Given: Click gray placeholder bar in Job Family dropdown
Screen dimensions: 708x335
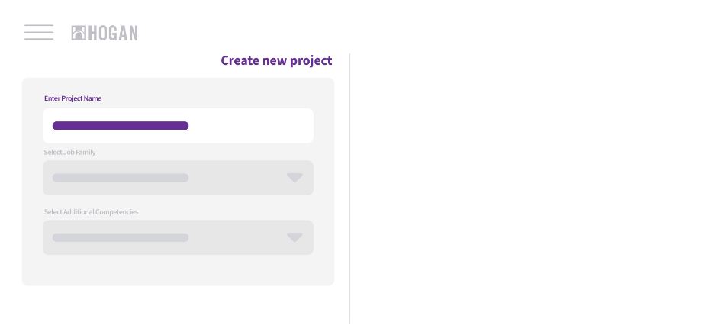Looking at the screenshot, I should pyautogui.click(x=121, y=178).
